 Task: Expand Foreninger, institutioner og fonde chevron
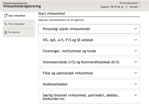tap(136, 51)
